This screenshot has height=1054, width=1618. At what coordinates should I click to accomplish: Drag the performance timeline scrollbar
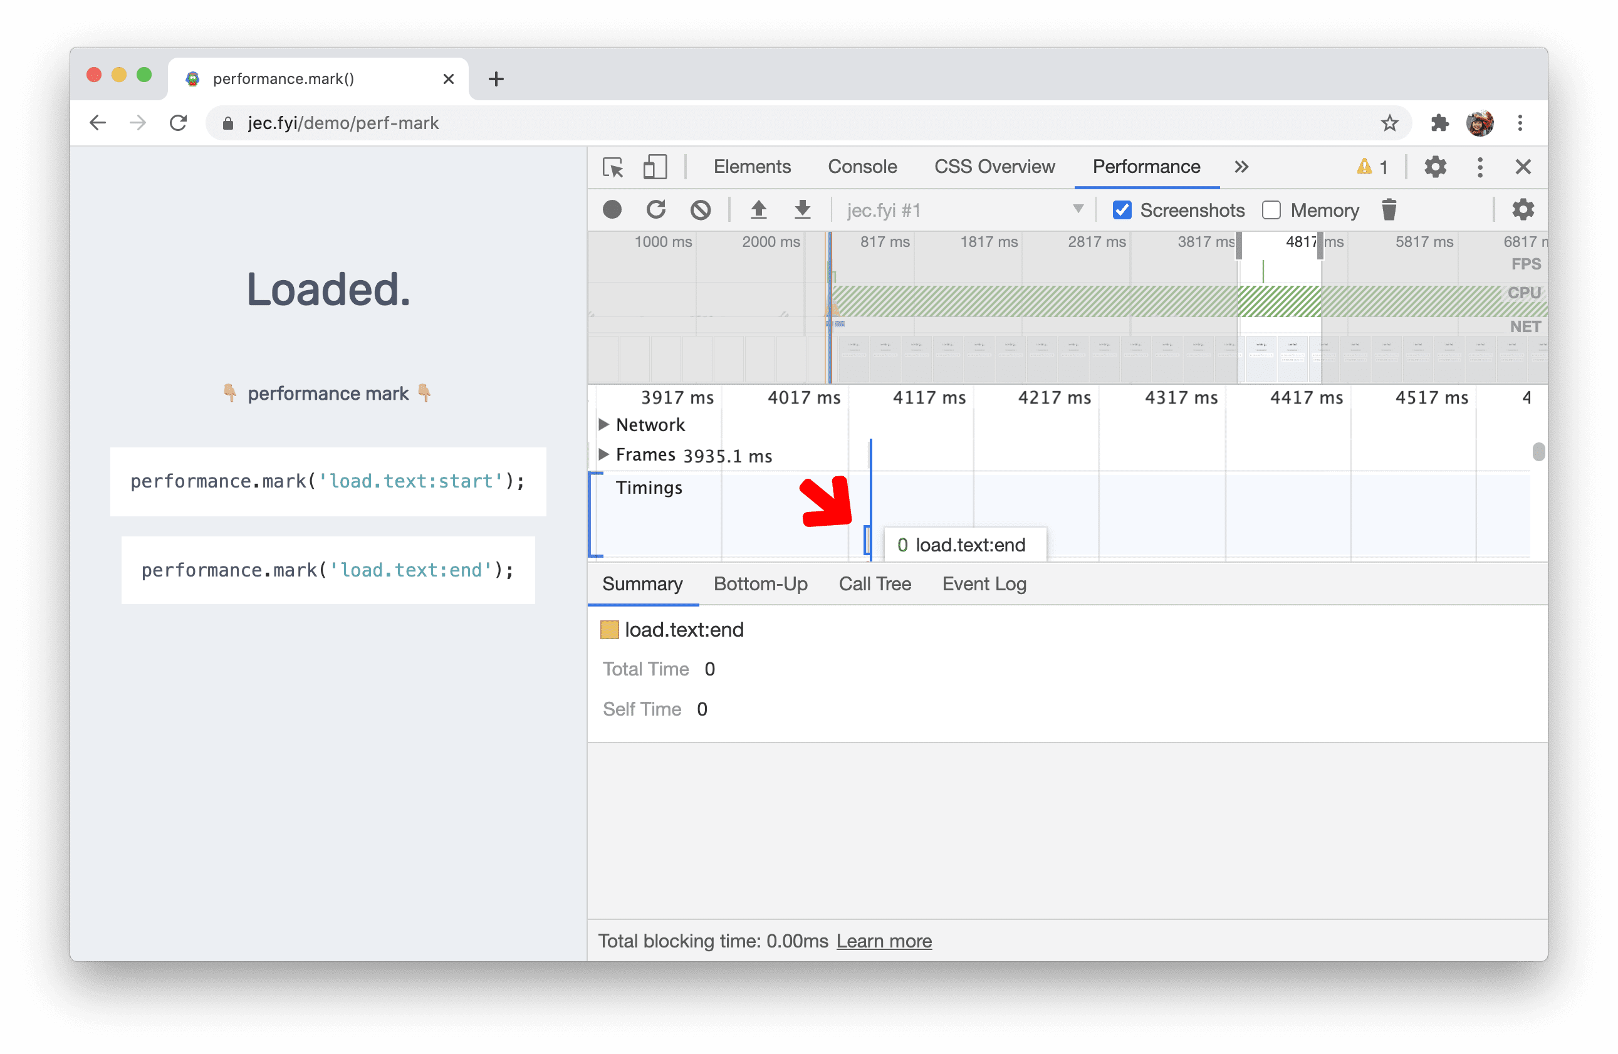[1539, 451]
